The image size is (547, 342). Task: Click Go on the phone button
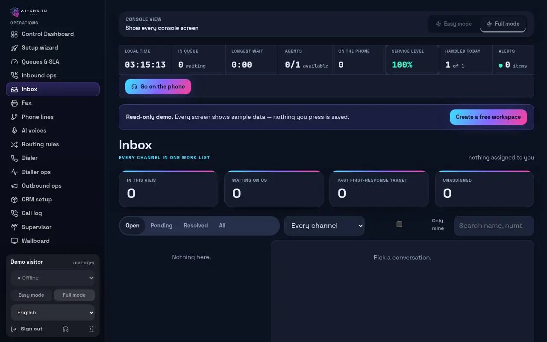click(x=158, y=87)
